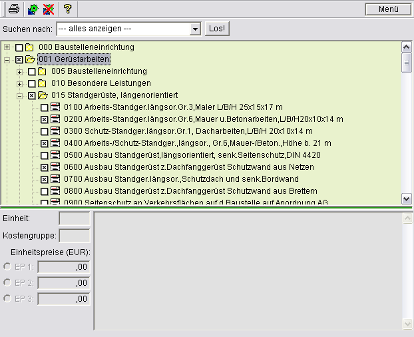Click the Einheit input field
This screenshot has height=337, width=414.
coord(75,218)
